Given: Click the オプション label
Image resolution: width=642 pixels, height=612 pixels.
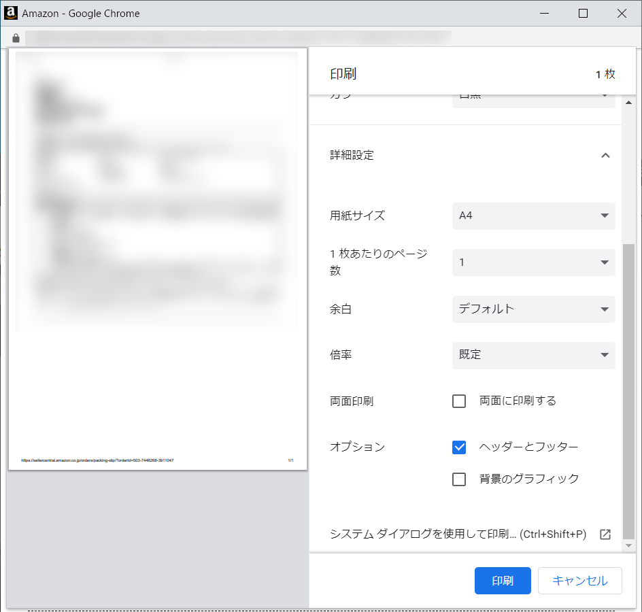Looking at the screenshot, I should pyautogui.click(x=357, y=447).
